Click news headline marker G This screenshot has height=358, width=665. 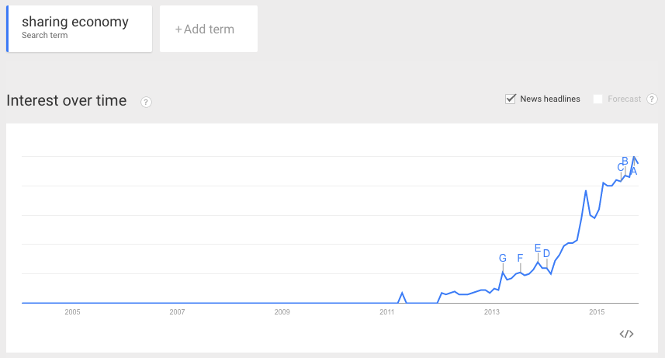tap(502, 258)
